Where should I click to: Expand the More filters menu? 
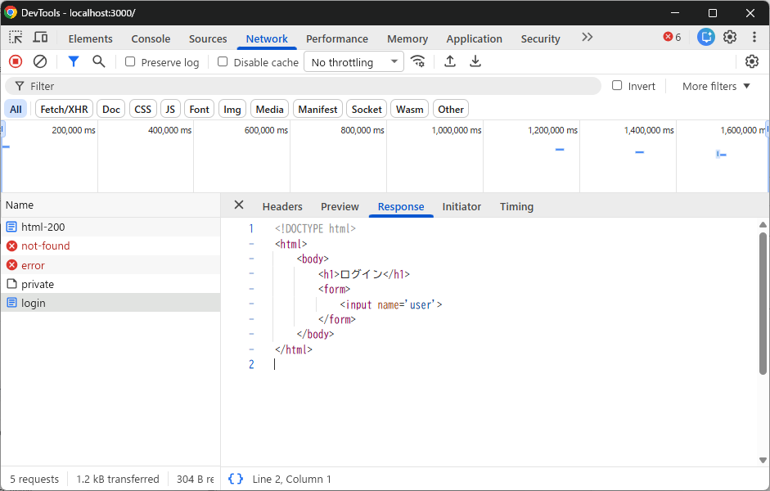[716, 87]
